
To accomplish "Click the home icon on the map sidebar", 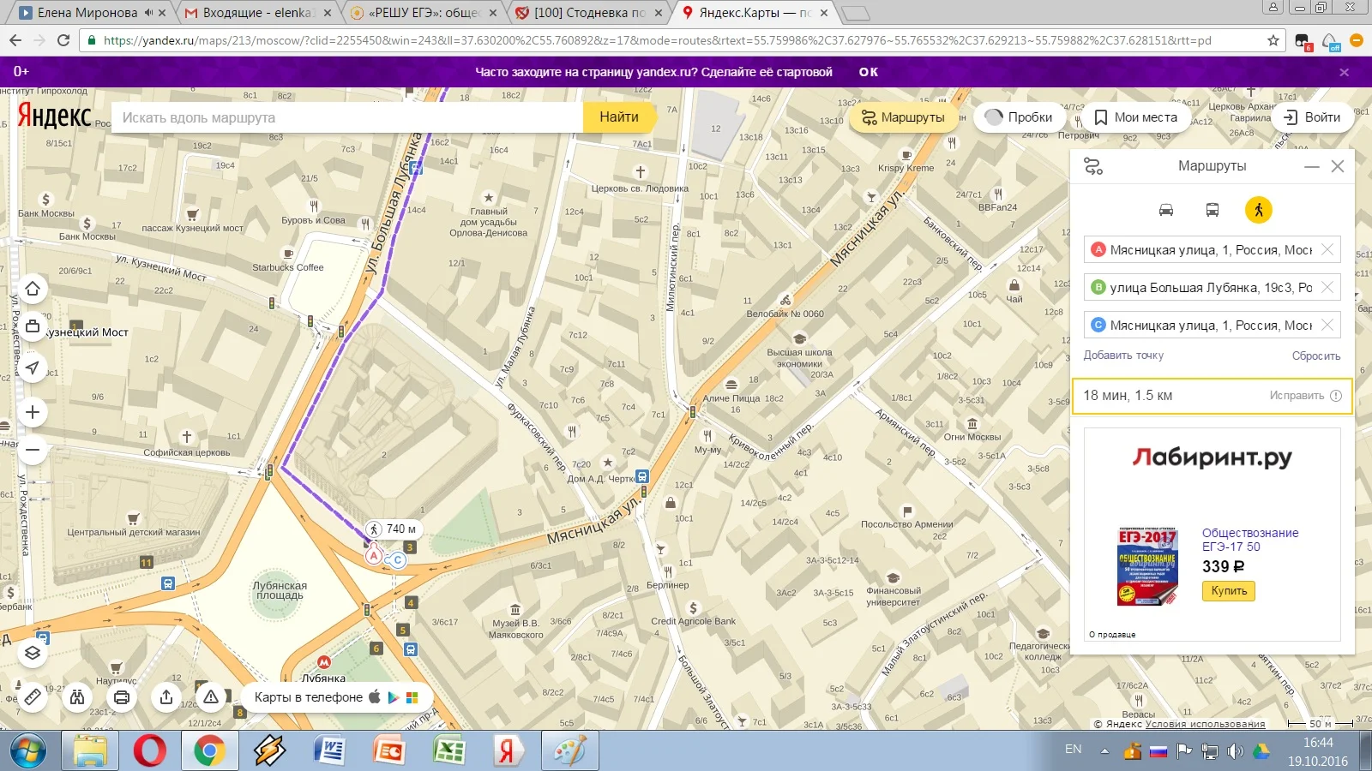I will pos(33,289).
